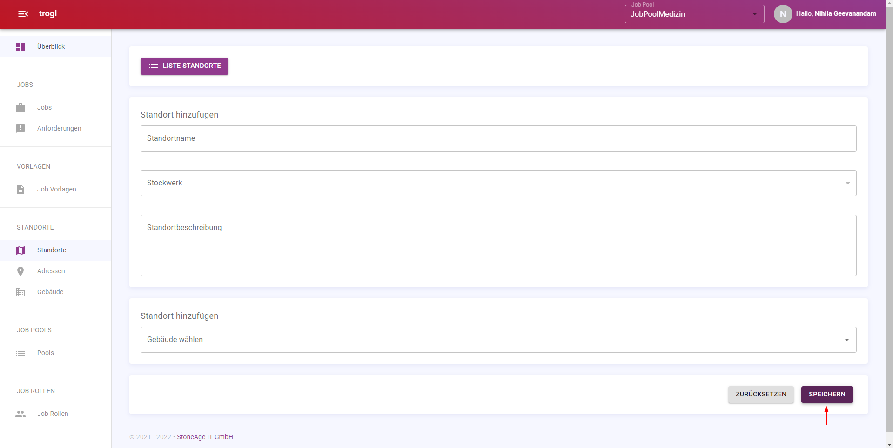Viewport: 893px width, 448px height.
Task: Open Adressen in the sidebar
Action: (55, 271)
